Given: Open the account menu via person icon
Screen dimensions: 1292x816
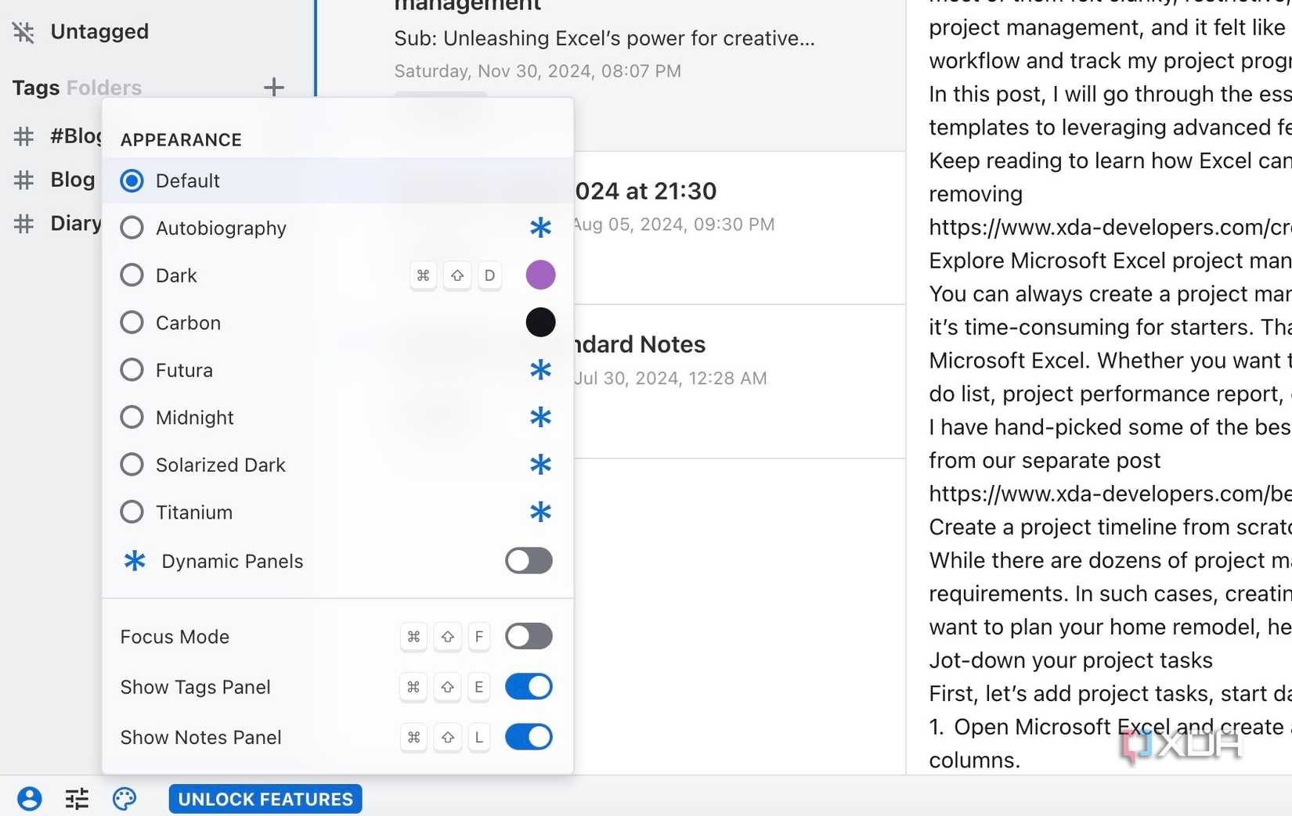Looking at the screenshot, I should tap(30, 798).
